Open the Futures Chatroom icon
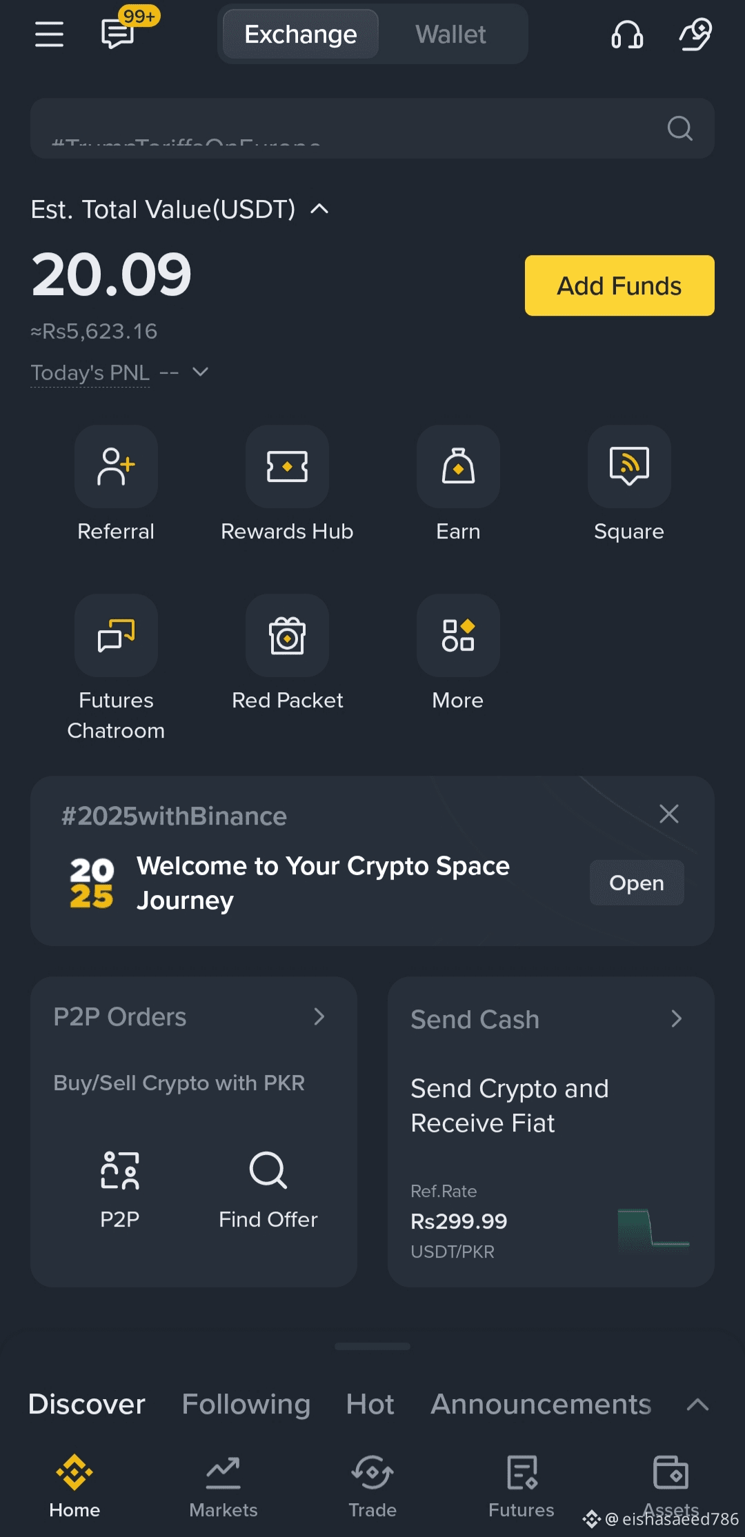 pyautogui.click(x=116, y=636)
